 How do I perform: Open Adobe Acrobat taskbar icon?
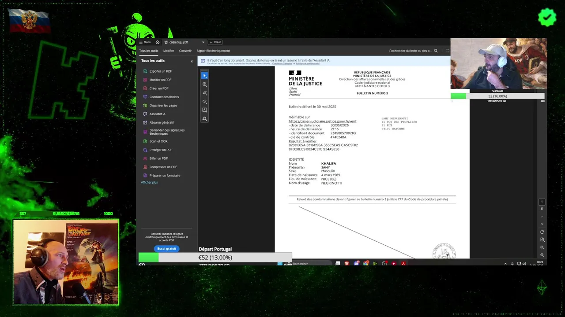pos(403,264)
